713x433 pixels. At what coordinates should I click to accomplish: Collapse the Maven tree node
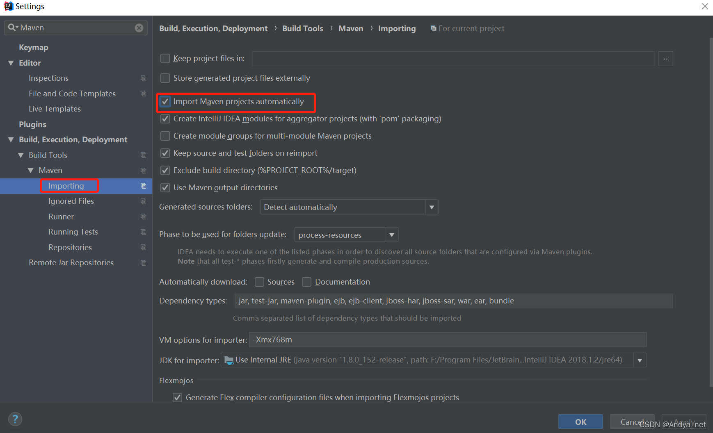pyautogui.click(x=31, y=171)
